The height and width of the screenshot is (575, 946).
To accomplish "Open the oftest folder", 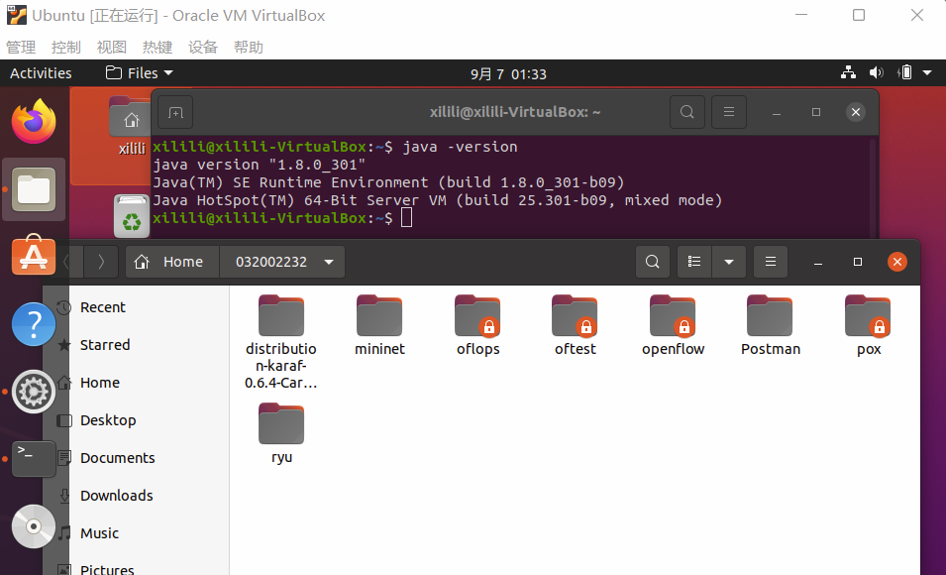I will click(x=575, y=326).
